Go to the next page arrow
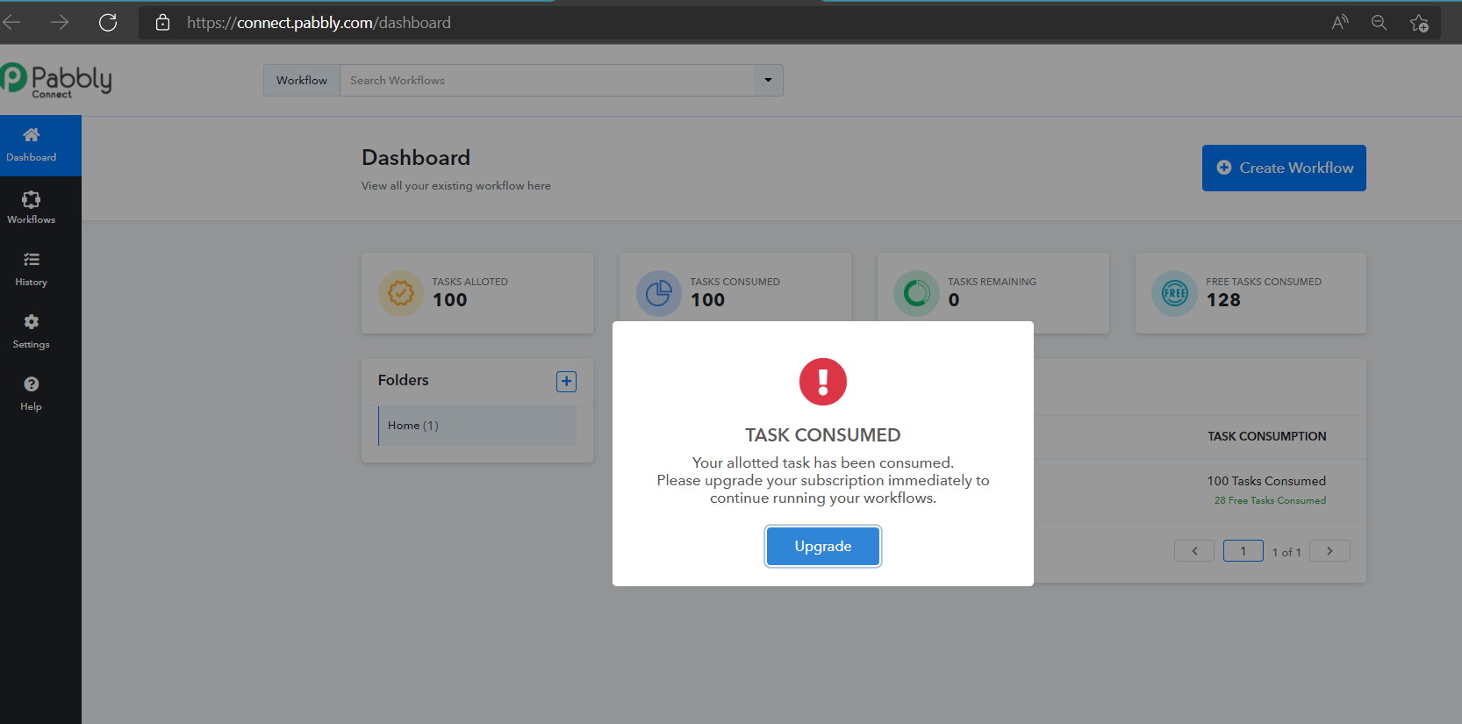Screen dimensions: 1462x724 1329,551
